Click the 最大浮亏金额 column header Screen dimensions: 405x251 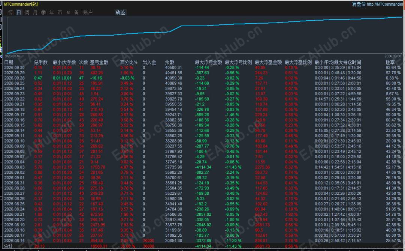(x=208, y=62)
